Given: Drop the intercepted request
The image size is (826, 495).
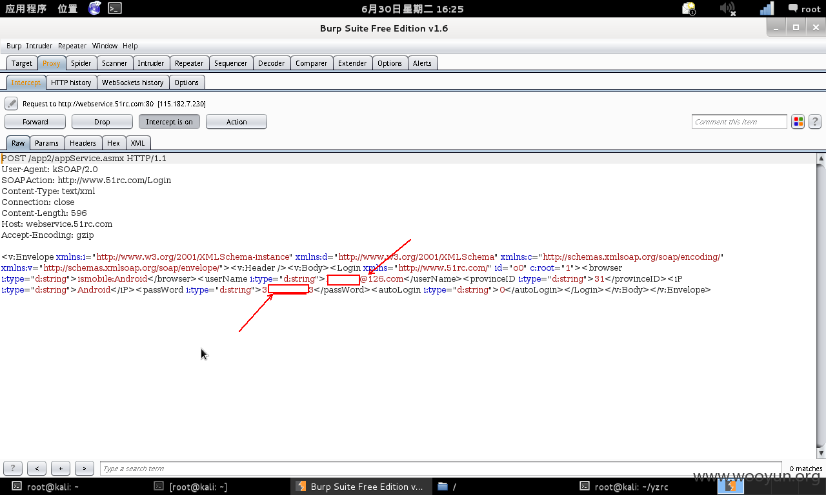Looking at the screenshot, I should pyautogui.click(x=102, y=122).
